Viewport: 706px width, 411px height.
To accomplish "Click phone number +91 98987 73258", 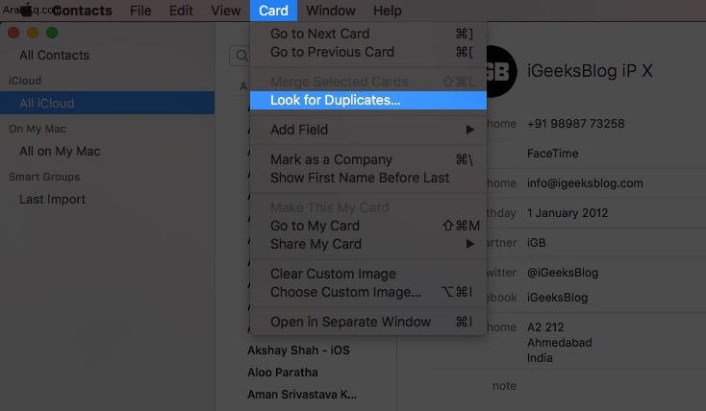I will [x=576, y=124].
